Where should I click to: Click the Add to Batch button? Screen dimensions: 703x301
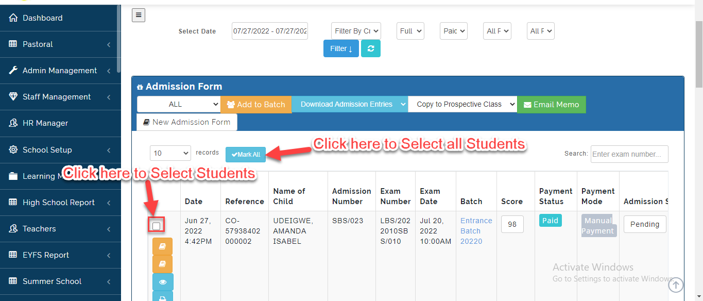[256, 104]
